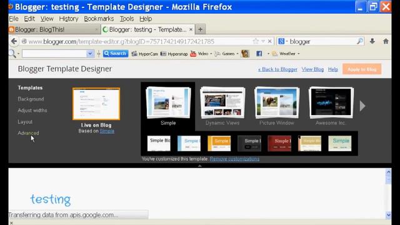
Task: Open the Advanced sidebar section
Action: (x=28, y=133)
